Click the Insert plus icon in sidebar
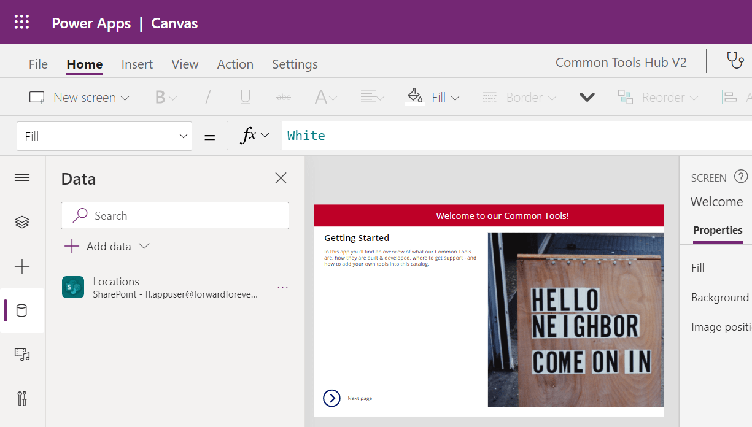This screenshot has height=427, width=752. [22, 266]
